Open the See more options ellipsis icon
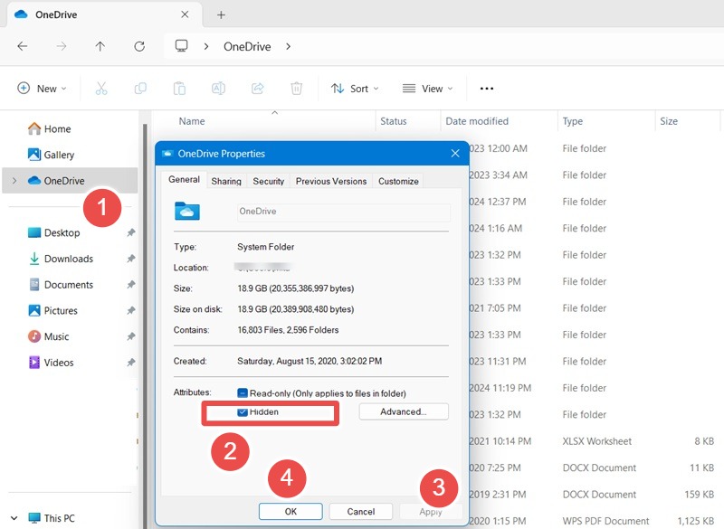The image size is (724, 529). (486, 88)
